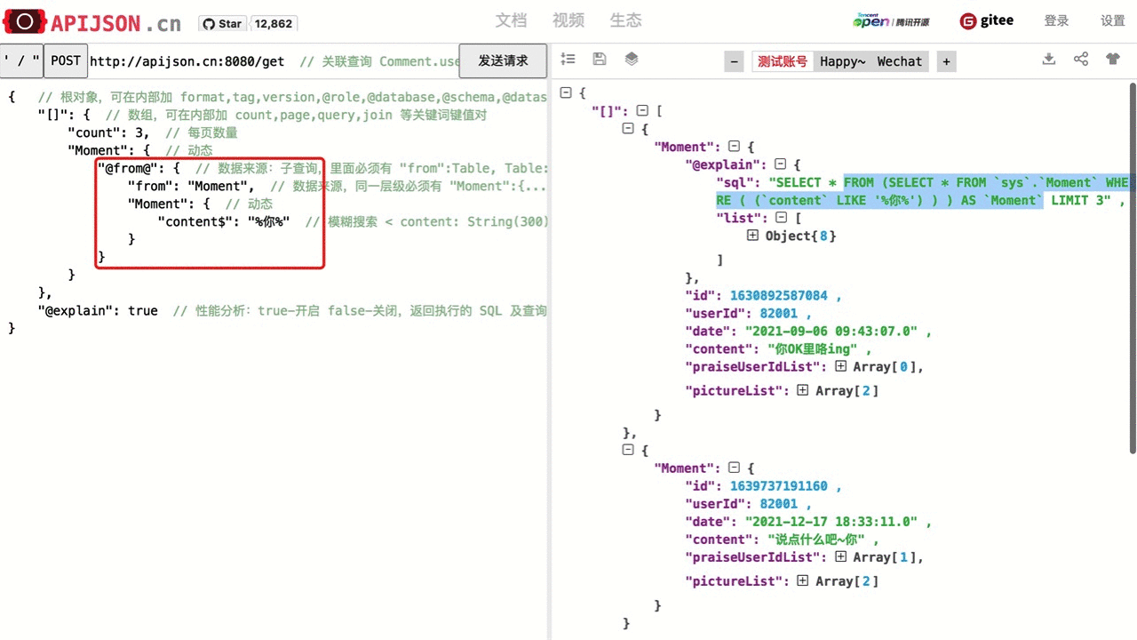The image size is (1137, 640).
Task: Click the save (floppy disk) icon
Action: point(600,60)
